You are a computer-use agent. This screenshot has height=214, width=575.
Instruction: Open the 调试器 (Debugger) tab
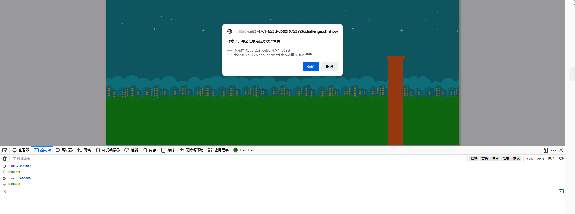[64, 150]
